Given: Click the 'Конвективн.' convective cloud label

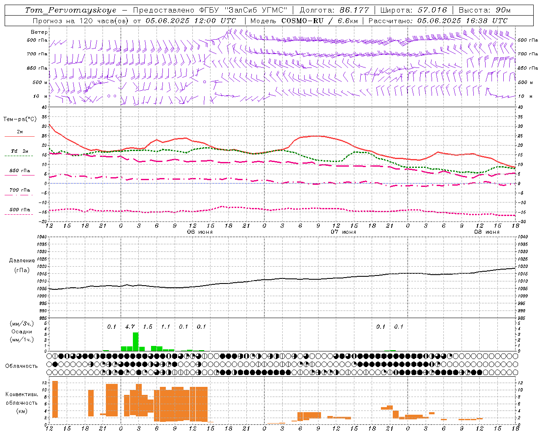Looking at the screenshot, I should (22, 394).
